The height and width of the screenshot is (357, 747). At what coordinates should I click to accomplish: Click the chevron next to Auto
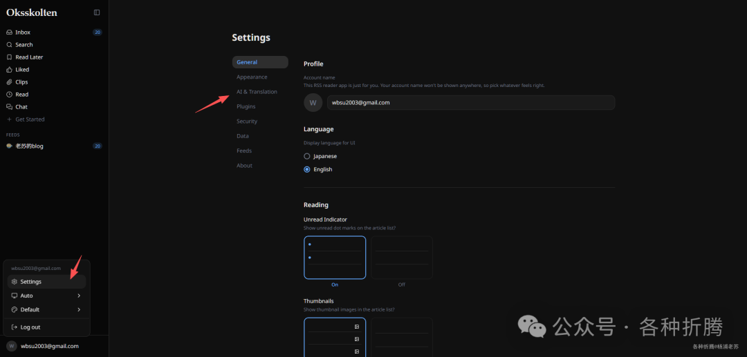(79, 296)
